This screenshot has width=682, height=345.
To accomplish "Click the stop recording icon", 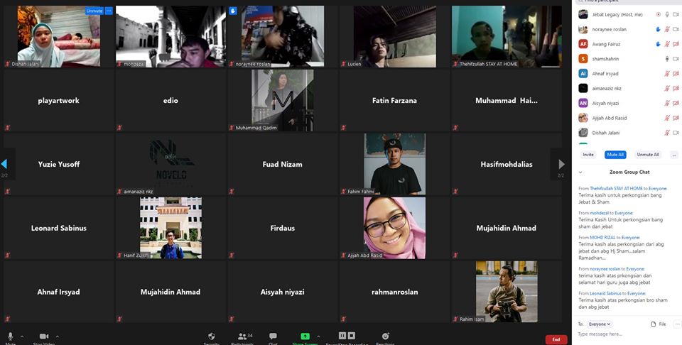I will point(350,336).
